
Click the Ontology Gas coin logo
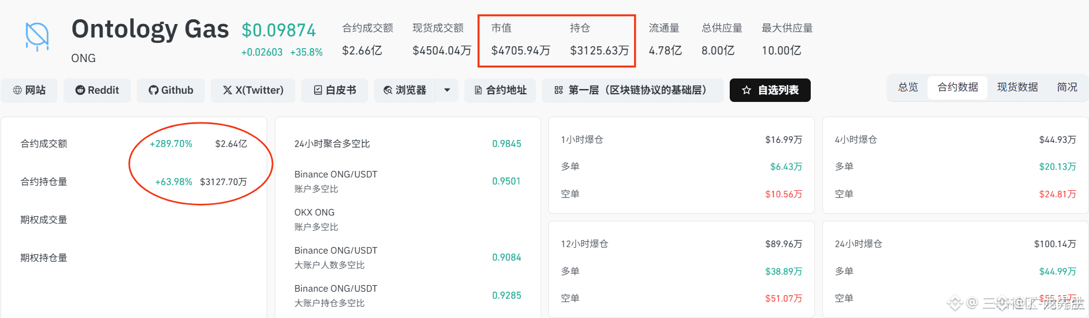[37, 36]
